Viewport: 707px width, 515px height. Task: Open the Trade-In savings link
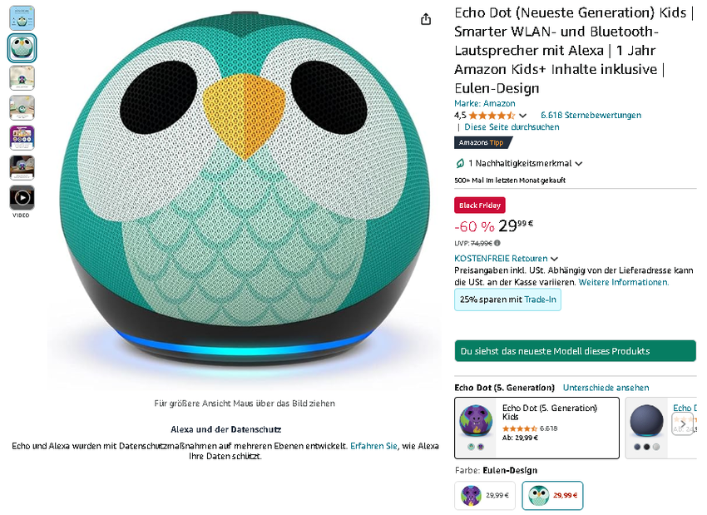coord(540,300)
